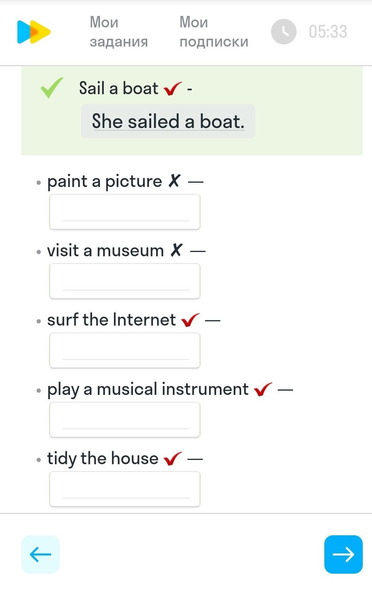Screen dimensions: 372x595
Task: Open the 'Мои подписки' tab
Action: (214, 32)
